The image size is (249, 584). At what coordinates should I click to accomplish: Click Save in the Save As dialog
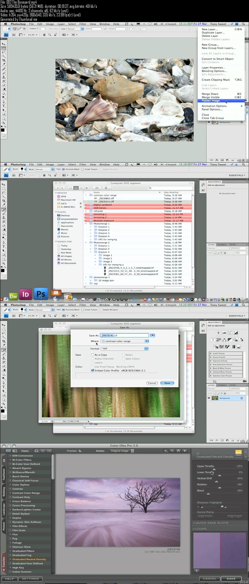click(x=167, y=383)
